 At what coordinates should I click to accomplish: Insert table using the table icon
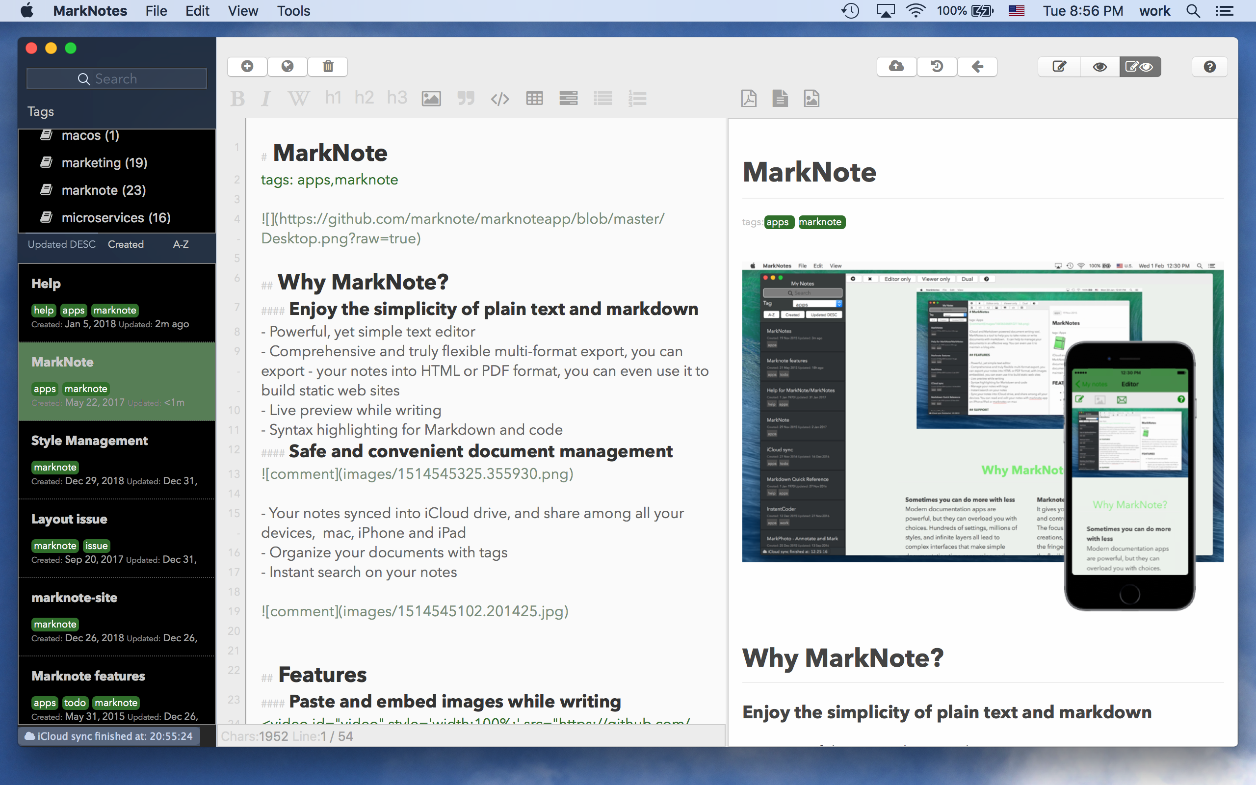[534, 98]
